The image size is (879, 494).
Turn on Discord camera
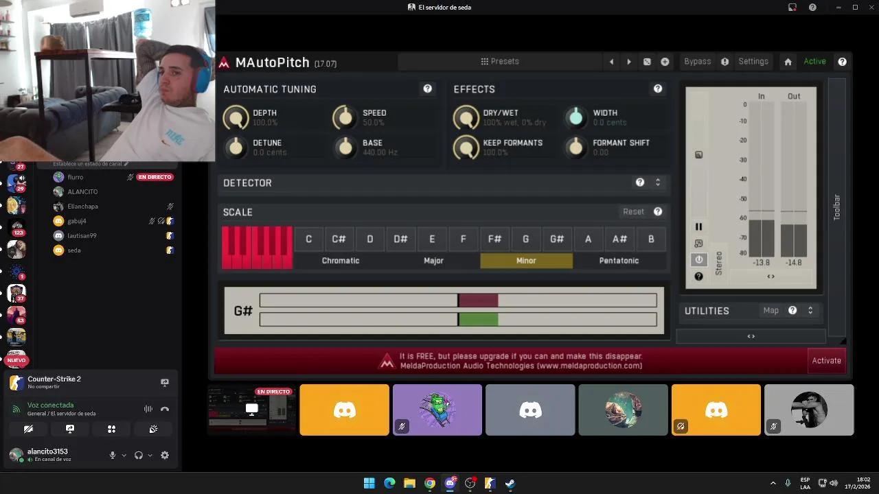click(x=28, y=429)
